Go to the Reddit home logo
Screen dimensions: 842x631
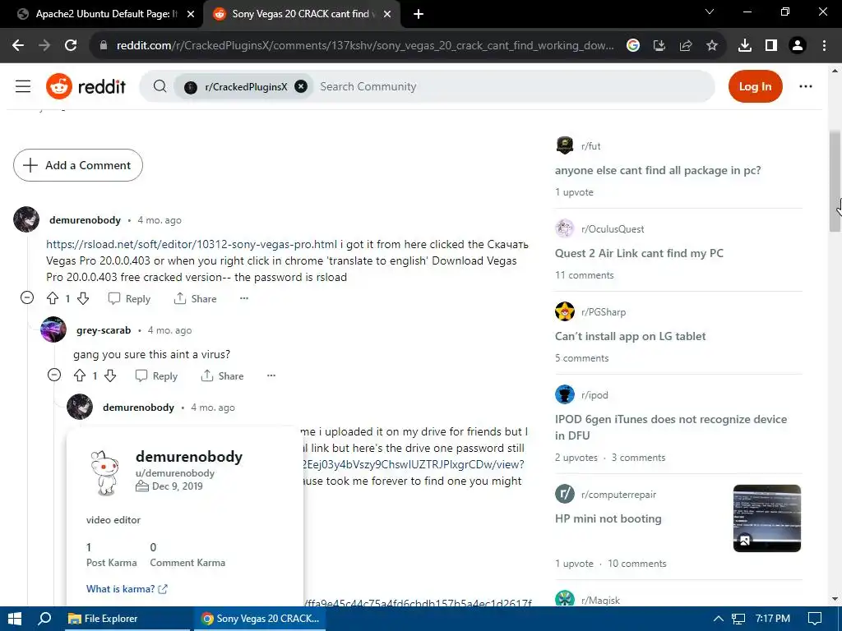point(86,86)
